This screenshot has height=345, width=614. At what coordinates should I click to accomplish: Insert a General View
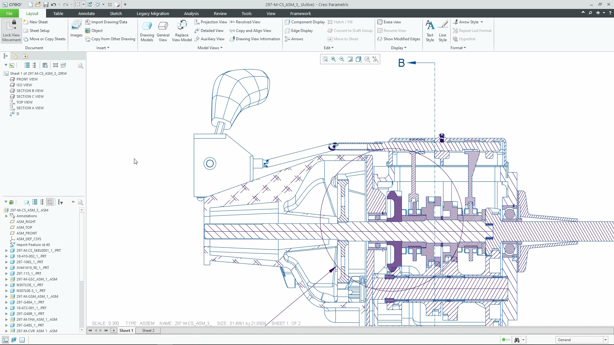click(163, 31)
